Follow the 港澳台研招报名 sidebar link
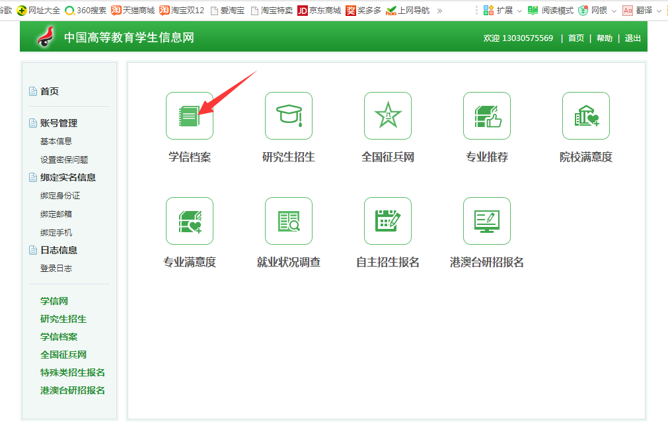 point(73,391)
